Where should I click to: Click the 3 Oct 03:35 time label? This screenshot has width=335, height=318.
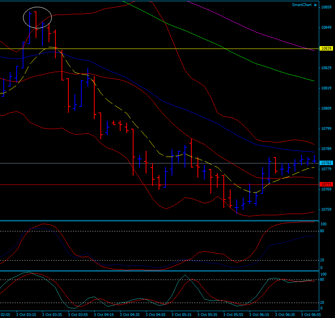point(52,315)
